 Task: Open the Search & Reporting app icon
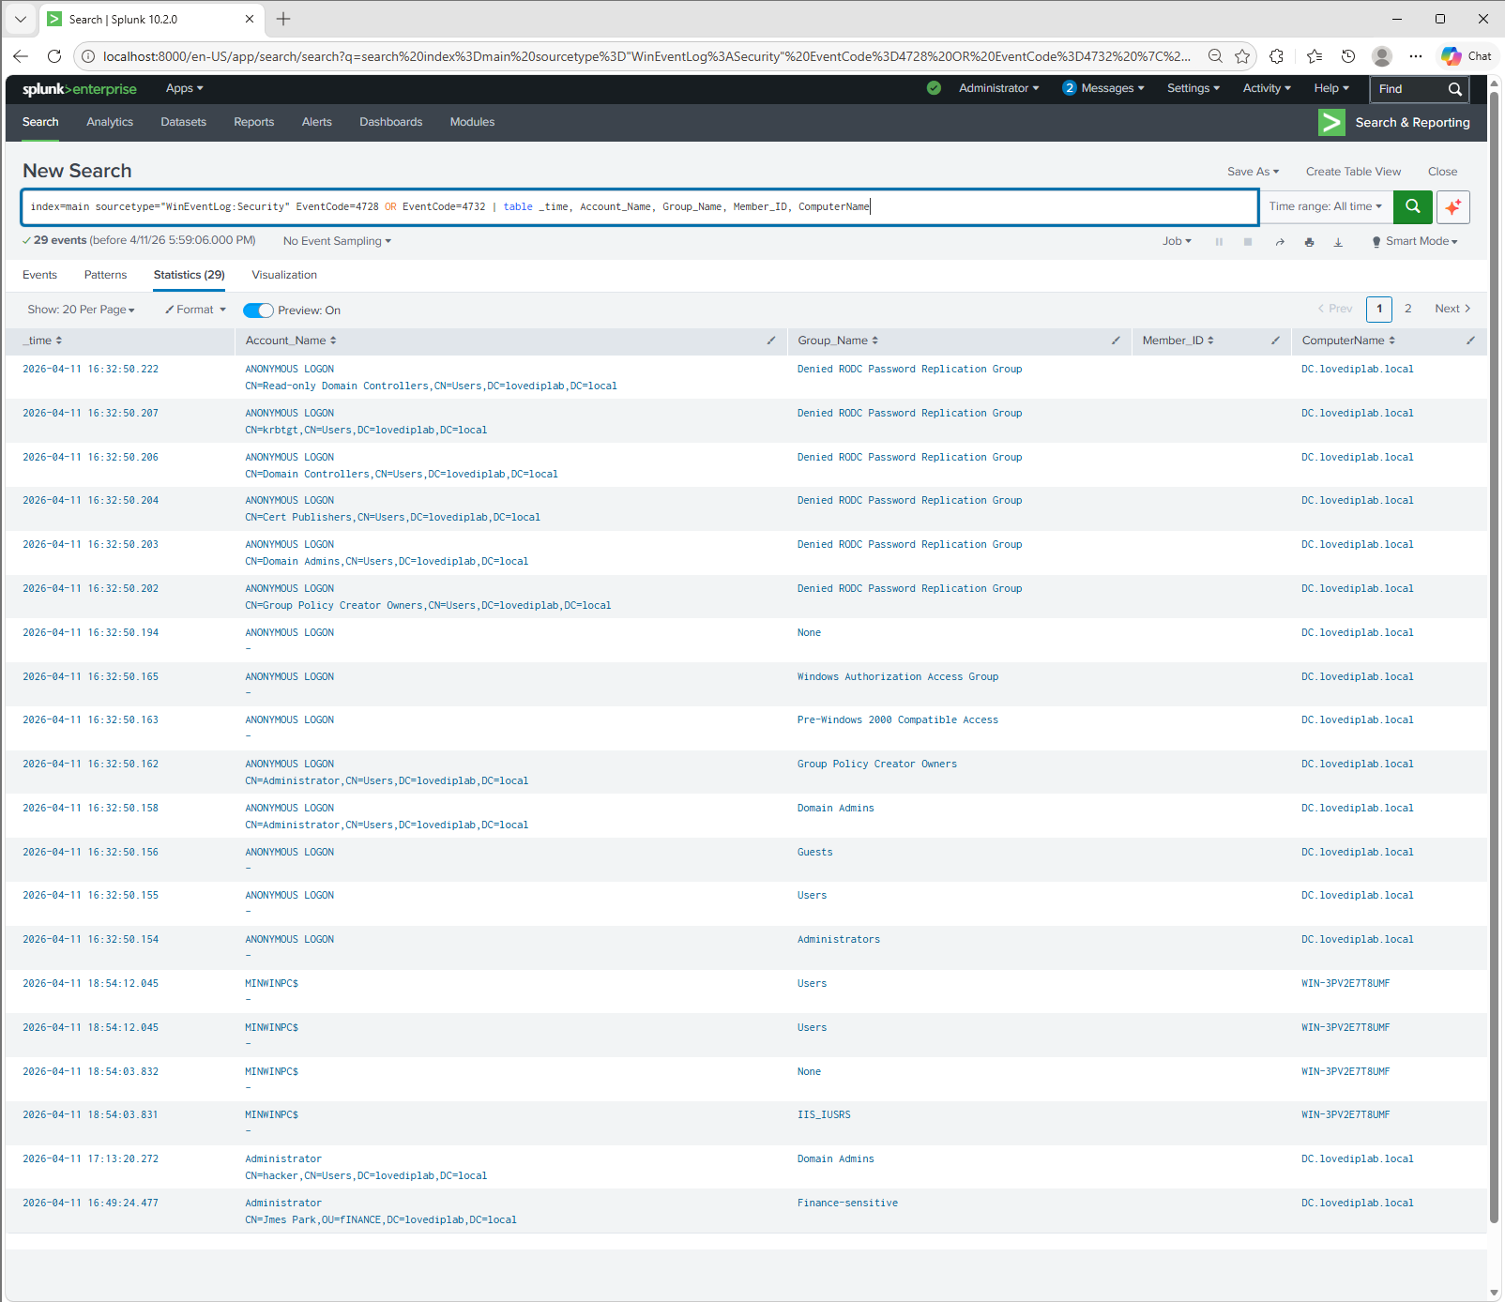(1331, 123)
